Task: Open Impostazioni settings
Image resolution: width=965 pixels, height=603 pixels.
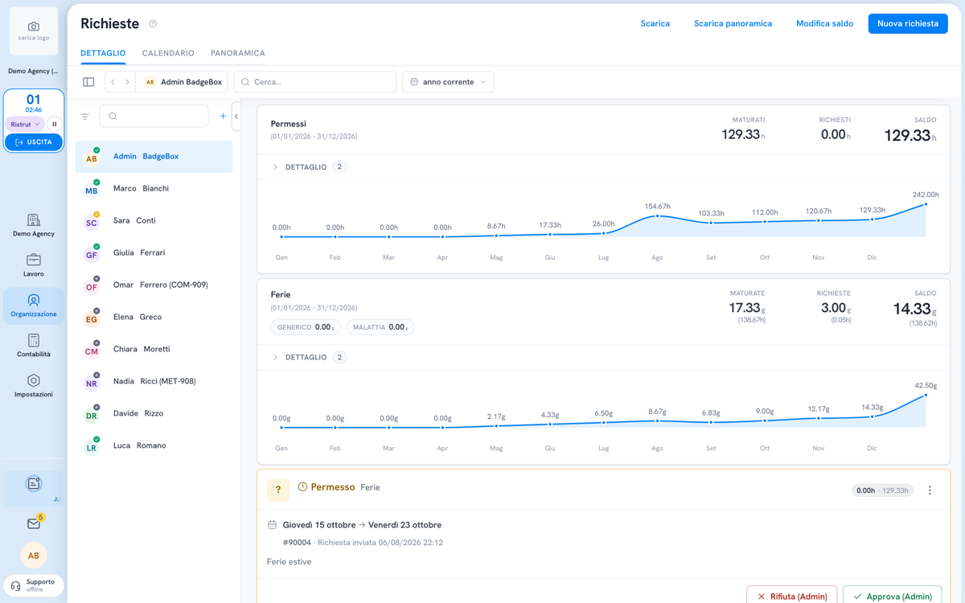Action: 34,387
